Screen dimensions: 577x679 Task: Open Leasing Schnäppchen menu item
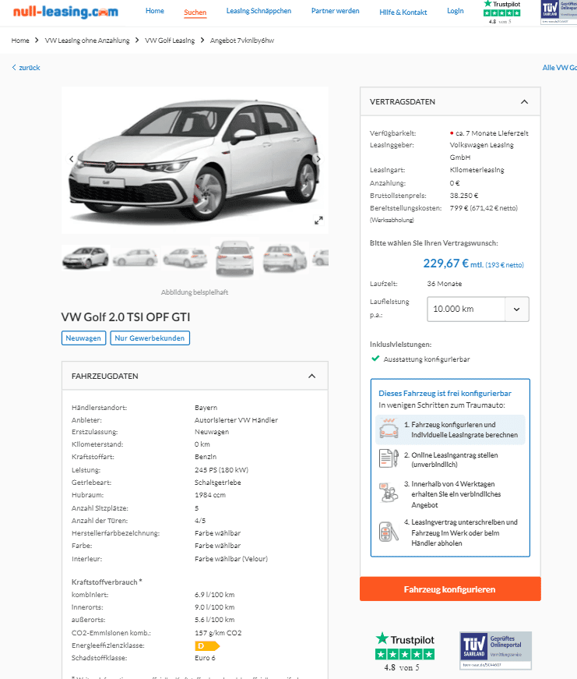[259, 11]
